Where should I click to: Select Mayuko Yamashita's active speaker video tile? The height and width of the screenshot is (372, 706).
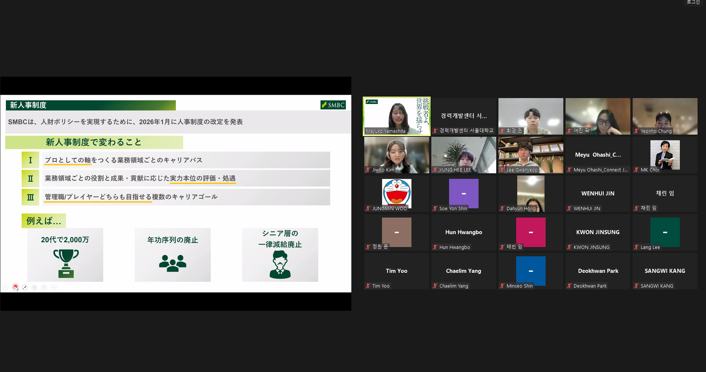(397, 116)
